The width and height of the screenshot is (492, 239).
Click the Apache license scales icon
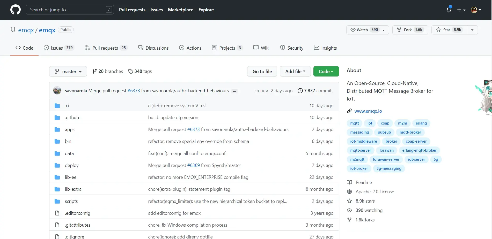pos(349,192)
